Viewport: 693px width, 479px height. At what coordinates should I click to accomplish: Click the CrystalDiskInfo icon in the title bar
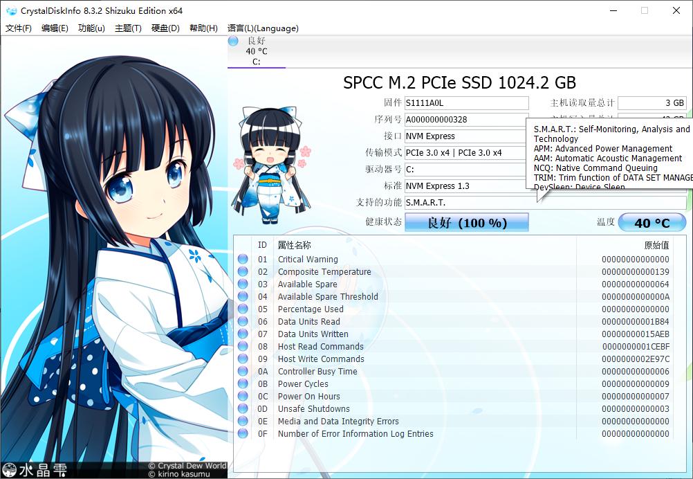click(10, 10)
